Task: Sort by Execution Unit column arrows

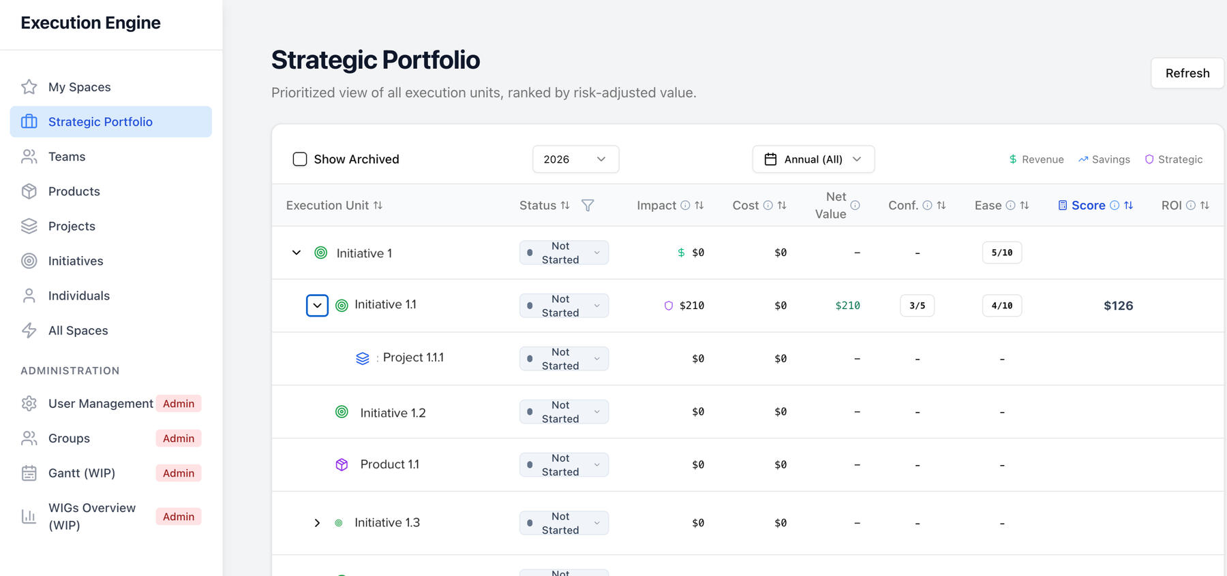Action: (x=378, y=205)
